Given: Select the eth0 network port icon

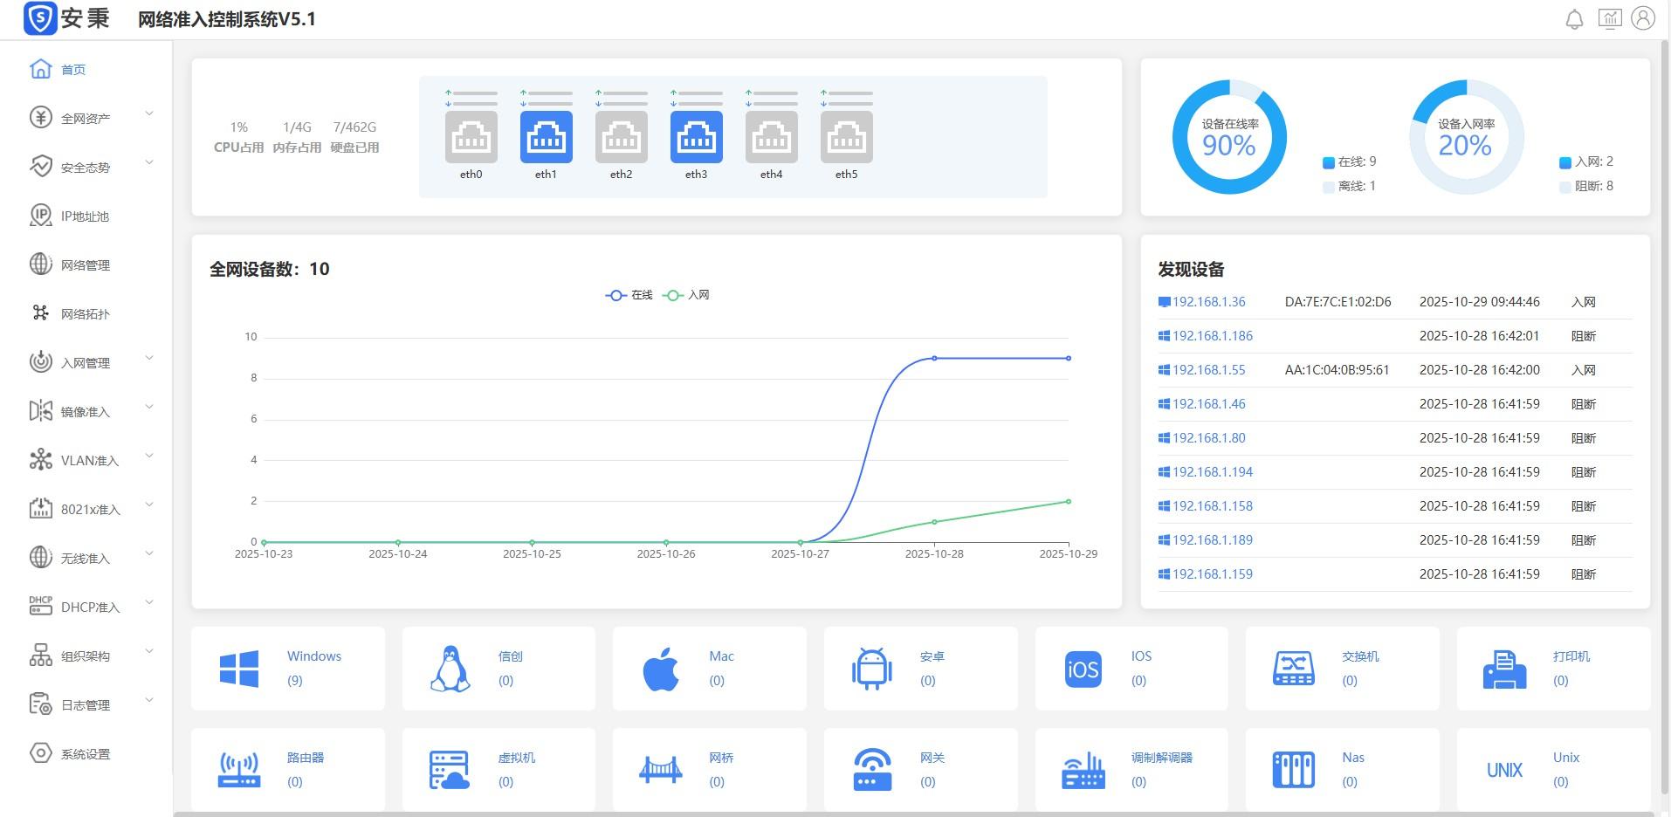Looking at the screenshot, I should tap(471, 137).
